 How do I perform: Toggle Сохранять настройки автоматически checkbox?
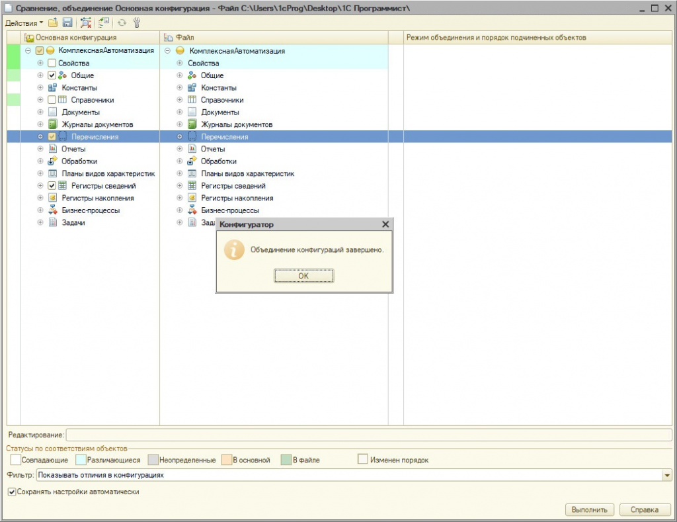pyautogui.click(x=11, y=492)
